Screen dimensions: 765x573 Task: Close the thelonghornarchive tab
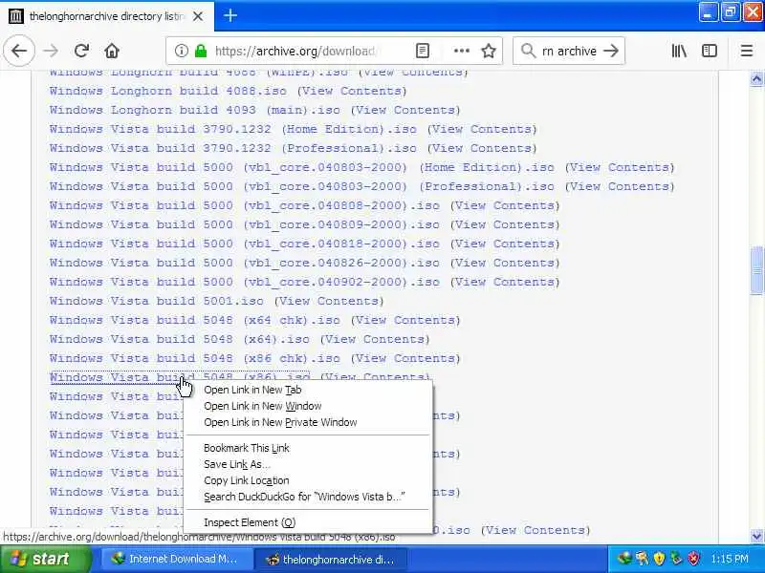(x=198, y=16)
